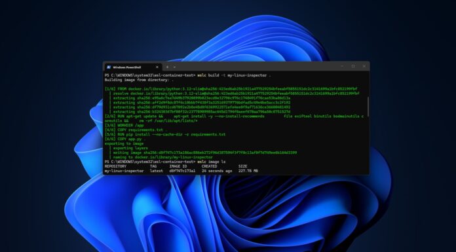Click the PowerShell icon on the tab
This screenshot has height=252, width=456.
coord(109,67)
